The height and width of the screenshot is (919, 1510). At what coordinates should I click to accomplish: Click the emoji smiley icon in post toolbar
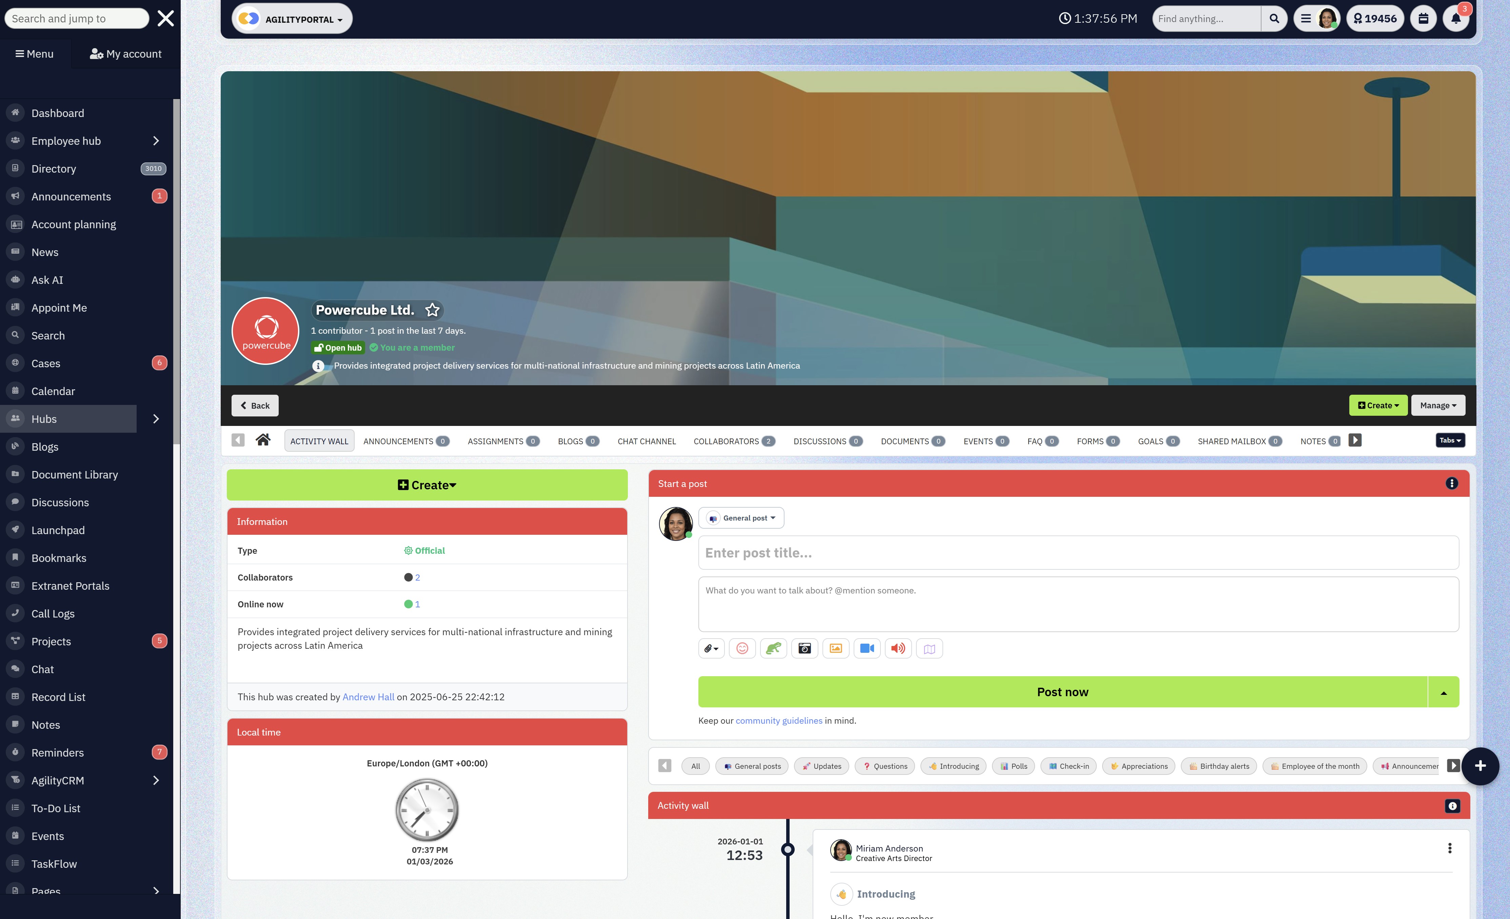click(x=741, y=648)
